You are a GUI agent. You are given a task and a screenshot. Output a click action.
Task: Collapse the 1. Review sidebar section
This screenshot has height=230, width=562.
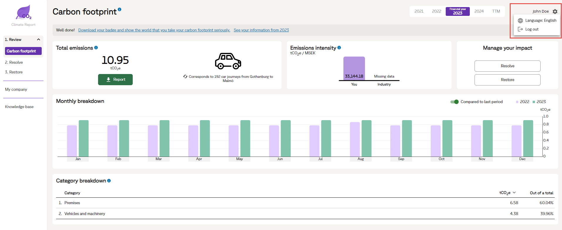pyautogui.click(x=38, y=40)
